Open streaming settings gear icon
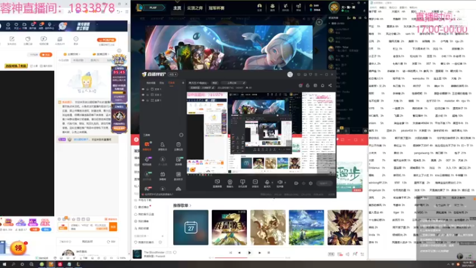 (311, 183)
